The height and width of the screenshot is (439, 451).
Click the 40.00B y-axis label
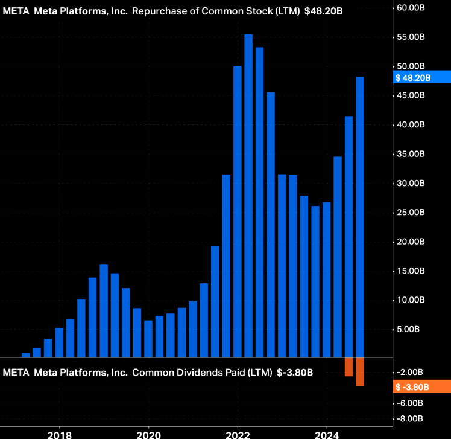(x=411, y=124)
